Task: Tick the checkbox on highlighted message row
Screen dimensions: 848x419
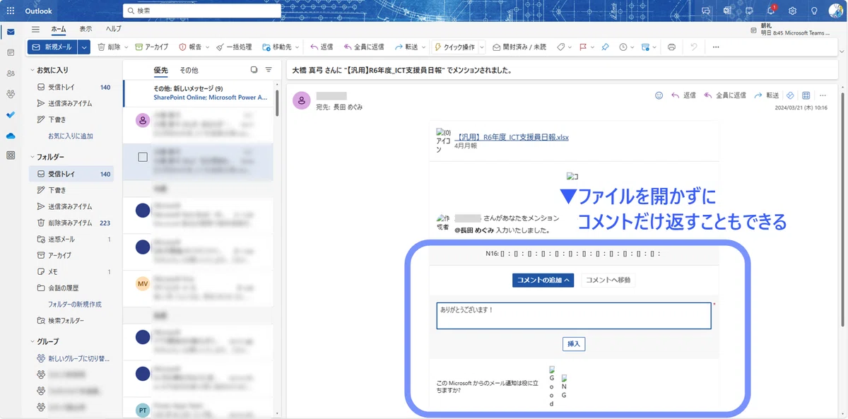Action: pyautogui.click(x=143, y=157)
